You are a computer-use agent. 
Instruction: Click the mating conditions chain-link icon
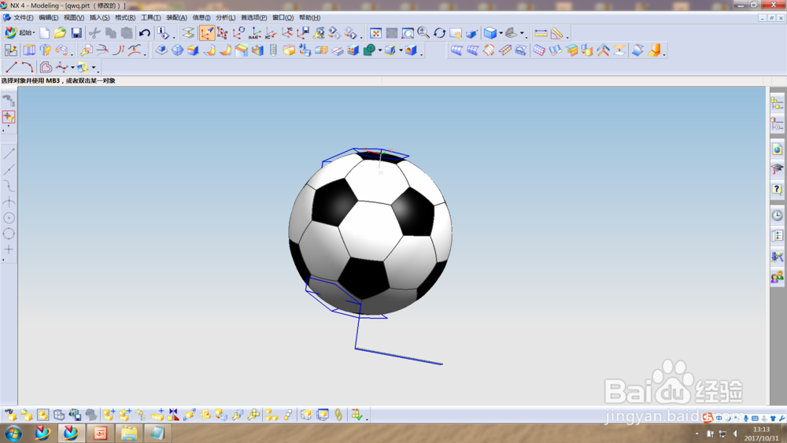point(338,415)
